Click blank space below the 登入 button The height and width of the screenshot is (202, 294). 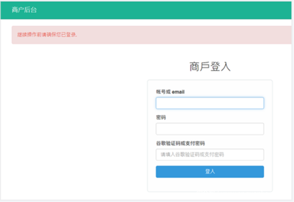(x=210, y=185)
